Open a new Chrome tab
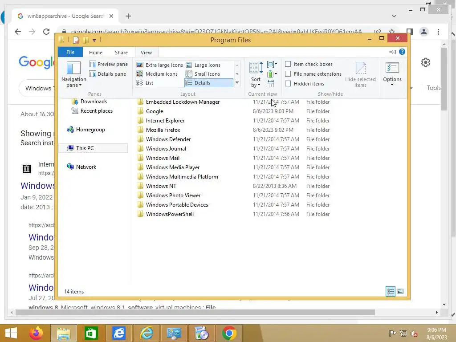The image size is (456, 342). click(x=128, y=16)
